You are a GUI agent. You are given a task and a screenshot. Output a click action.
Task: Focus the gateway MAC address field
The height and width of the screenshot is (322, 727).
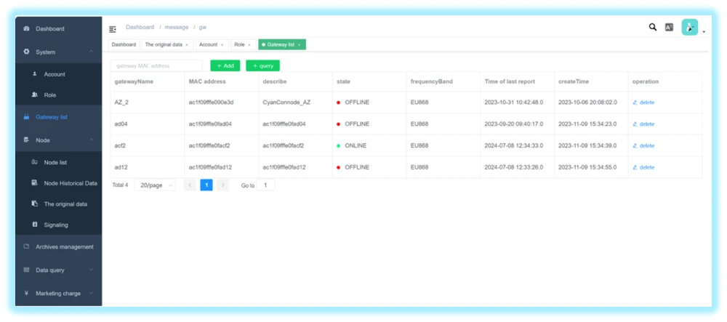pos(156,65)
